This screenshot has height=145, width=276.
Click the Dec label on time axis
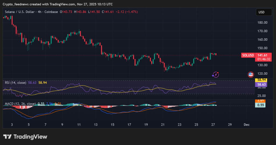pyautogui.click(x=247, y=125)
